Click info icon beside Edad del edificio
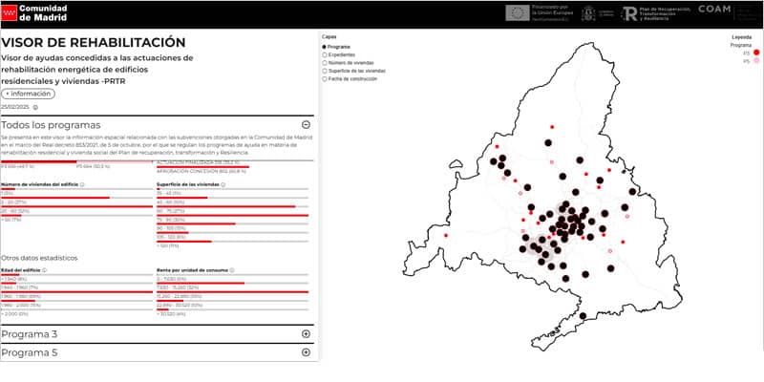The height and width of the screenshot is (382, 764). point(44,270)
